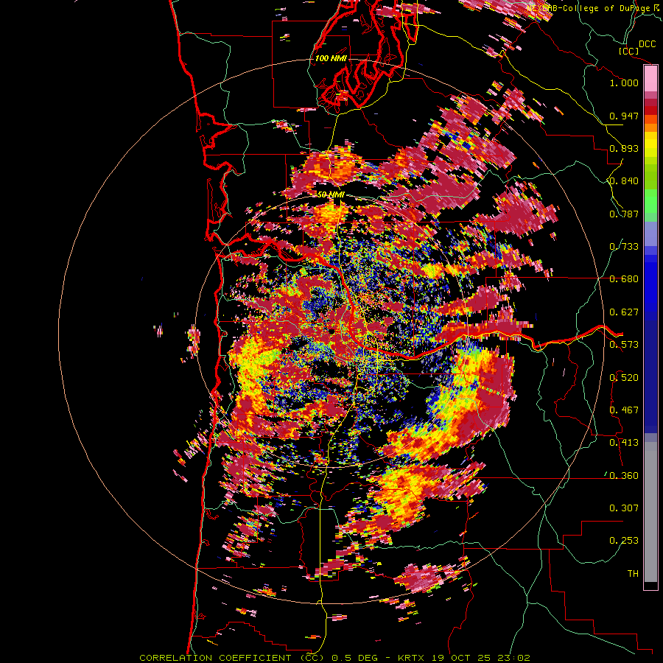Select the 0.733 scale value
Viewport: 663px width, 663px height.
tap(624, 247)
